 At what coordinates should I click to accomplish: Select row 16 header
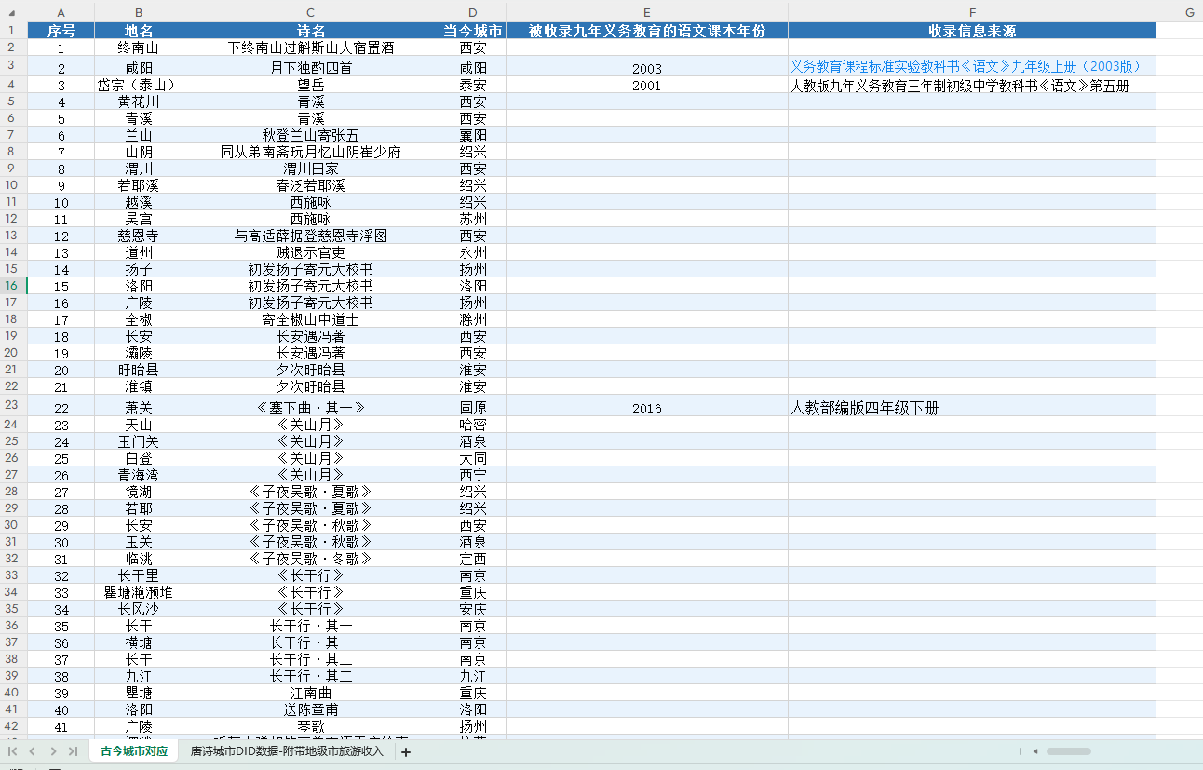pyautogui.click(x=13, y=286)
